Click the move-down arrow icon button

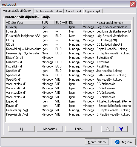[121, 129]
